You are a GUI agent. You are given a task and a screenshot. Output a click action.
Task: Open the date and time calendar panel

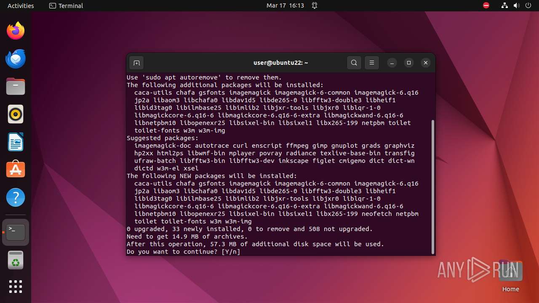pyautogui.click(x=285, y=5)
